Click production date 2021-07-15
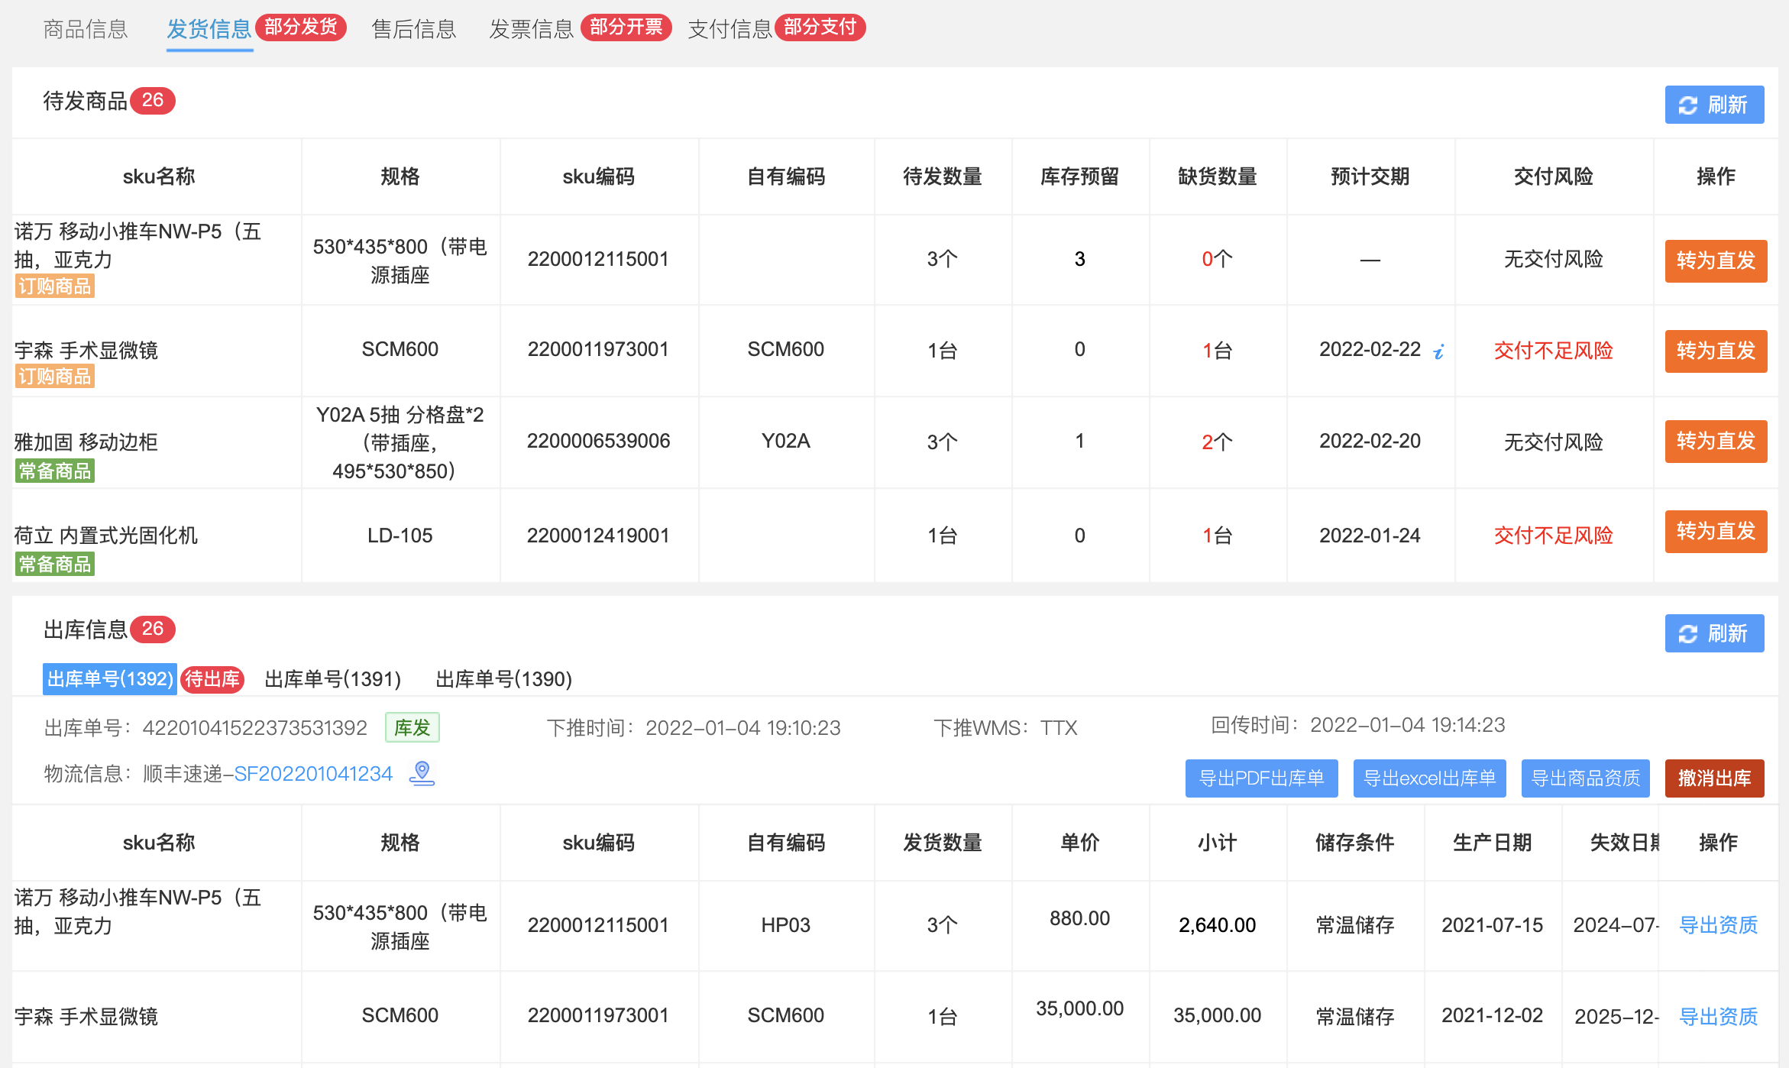This screenshot has width=1789, height=1068. [x=1493, y=925]
